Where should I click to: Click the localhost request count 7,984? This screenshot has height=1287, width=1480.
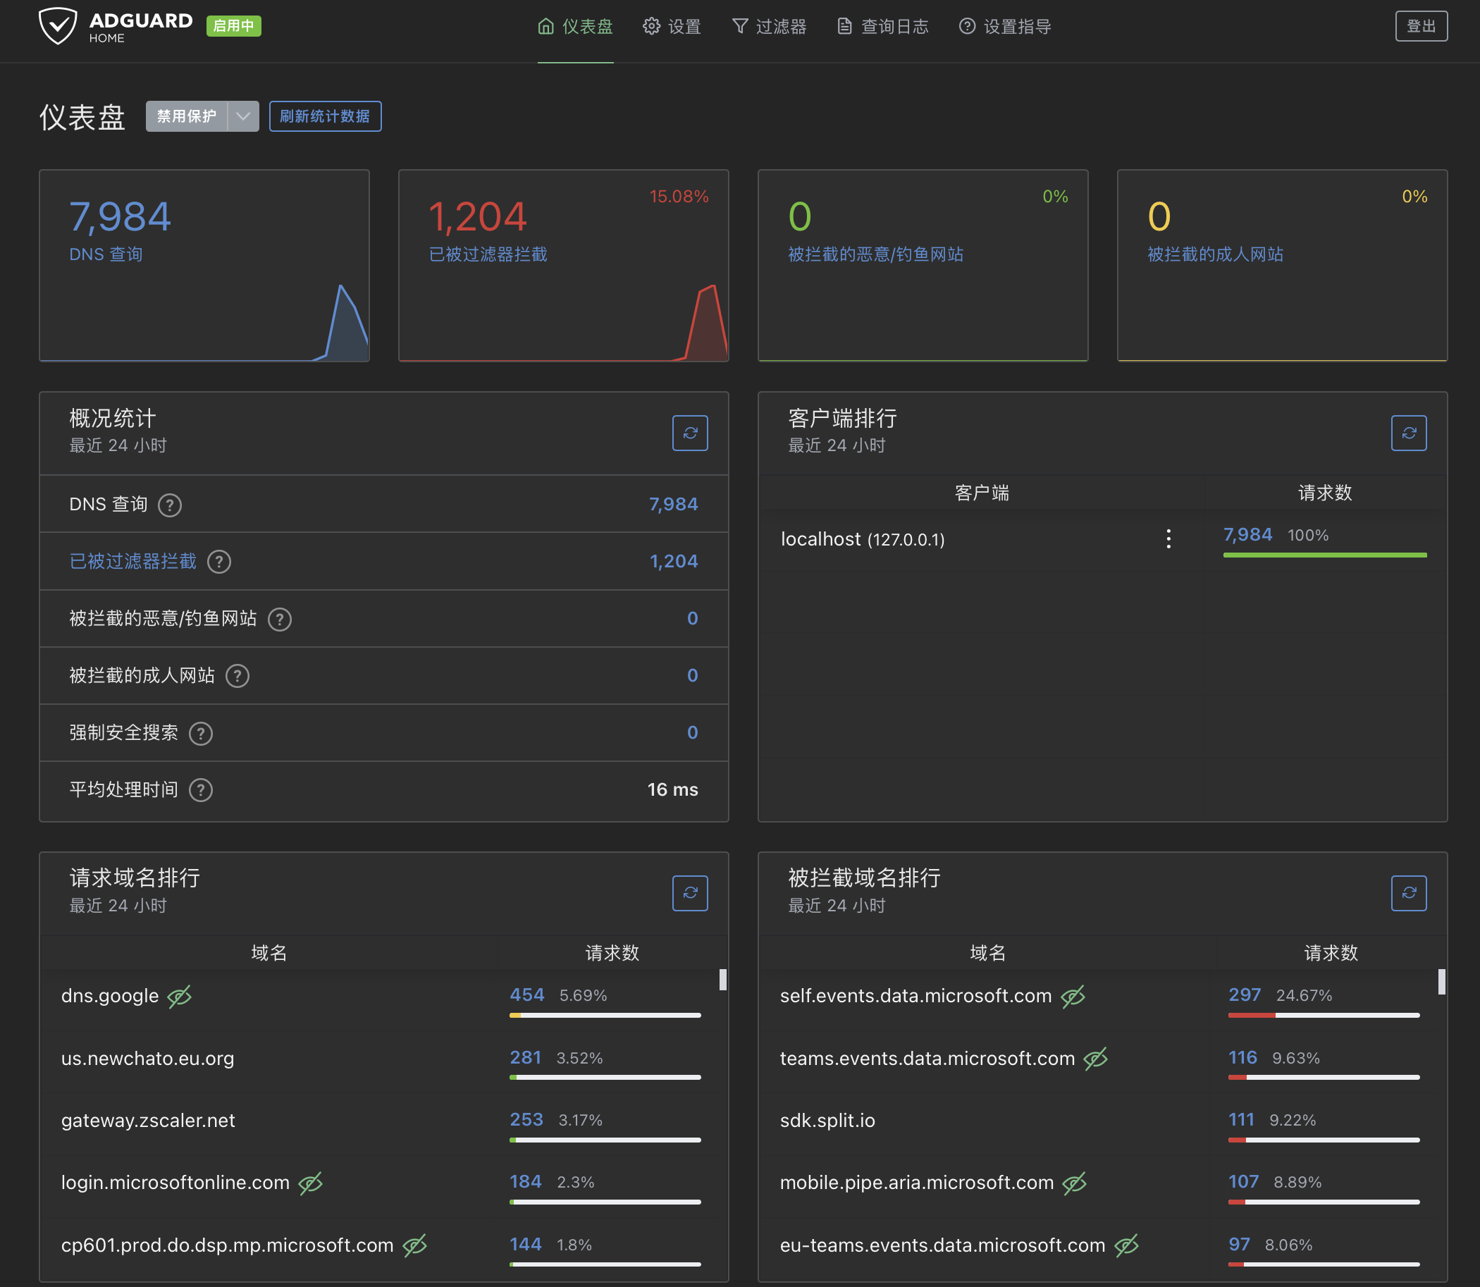click(1247, 534)
